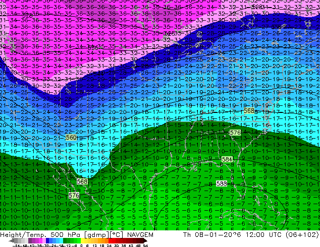Click the 588 height contour label
320x247 pixels.
222,184
